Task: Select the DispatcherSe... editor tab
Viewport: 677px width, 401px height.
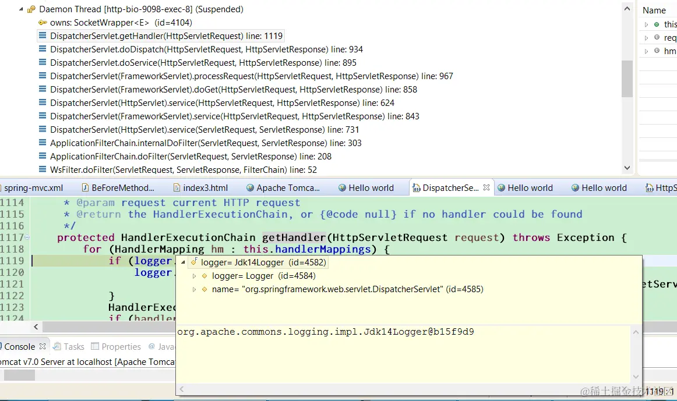Action: click(x=450, y=188)
